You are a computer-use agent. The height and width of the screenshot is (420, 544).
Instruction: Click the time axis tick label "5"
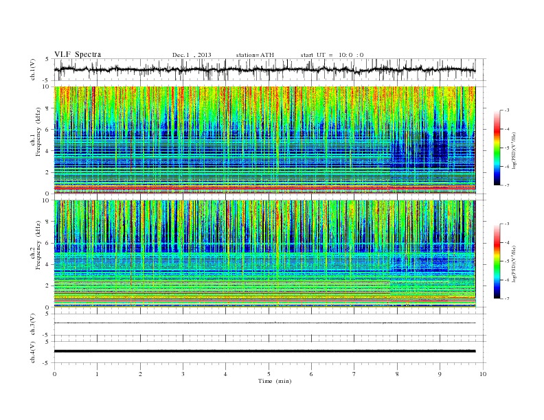coord(269,374)
